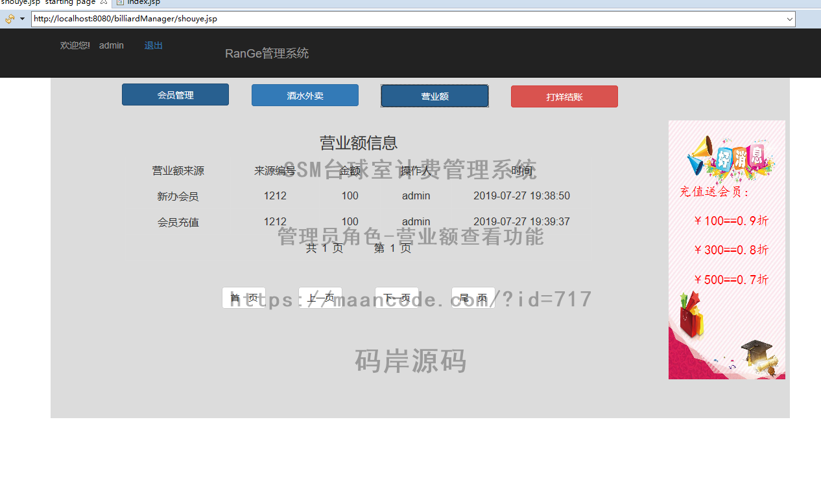This screenshot has width=821, height=501.
Task: Click the 营业额来源 column header
Action: [178, 170]
